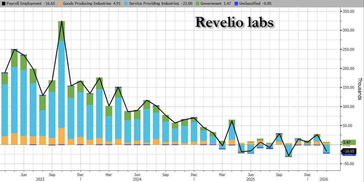Click the 2023 year label on x-axis

(40, 179)
